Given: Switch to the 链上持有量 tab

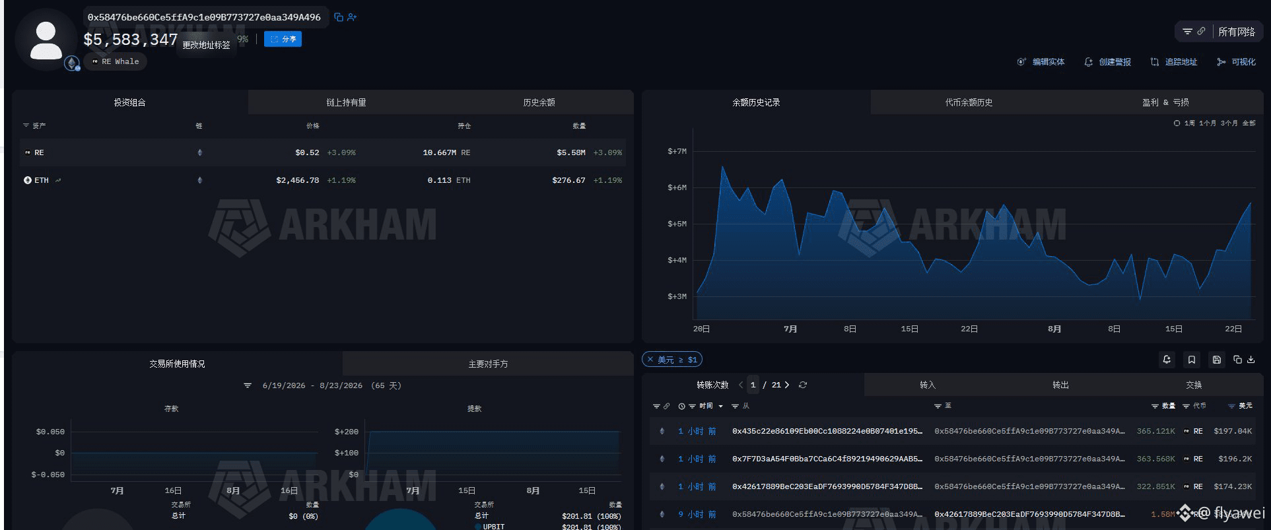Looking at the screenshot, I should tap(346, 102).
